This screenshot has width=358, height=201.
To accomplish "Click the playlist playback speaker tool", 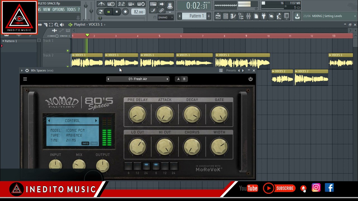I will click(x=62, y=25).
